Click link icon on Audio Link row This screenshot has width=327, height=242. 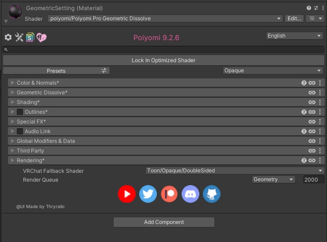click(x=312, y=131)
